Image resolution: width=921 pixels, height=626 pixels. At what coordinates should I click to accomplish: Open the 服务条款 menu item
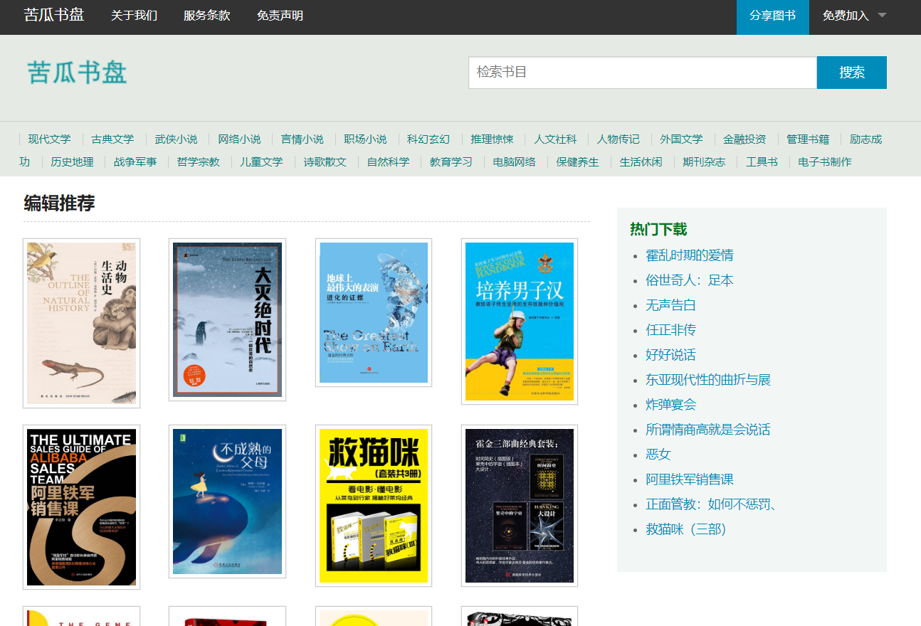206,16
